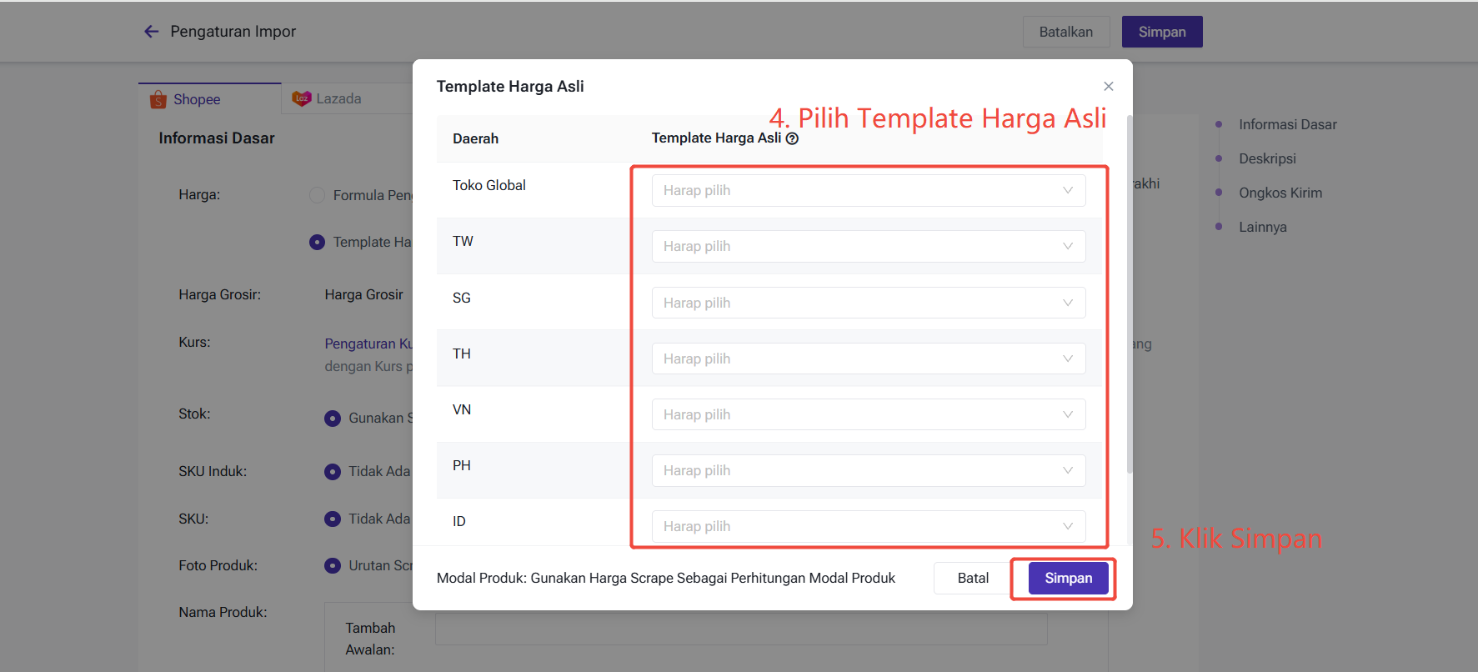Screen dimensions: 1478x672
Task: Click the VN row label
Action: click(x=462, y=409)
